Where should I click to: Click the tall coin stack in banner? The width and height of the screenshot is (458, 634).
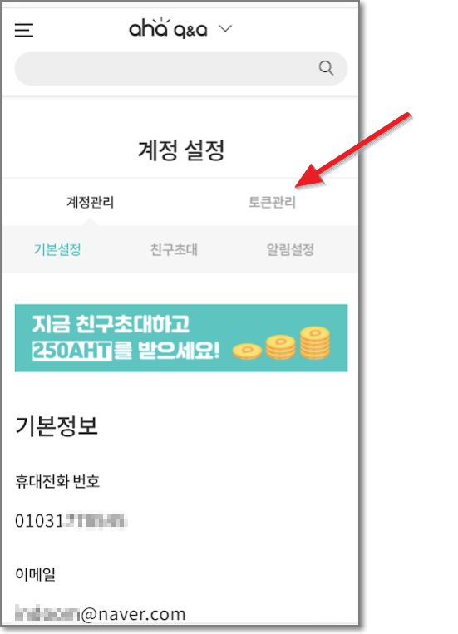click(x=315, y=343)
